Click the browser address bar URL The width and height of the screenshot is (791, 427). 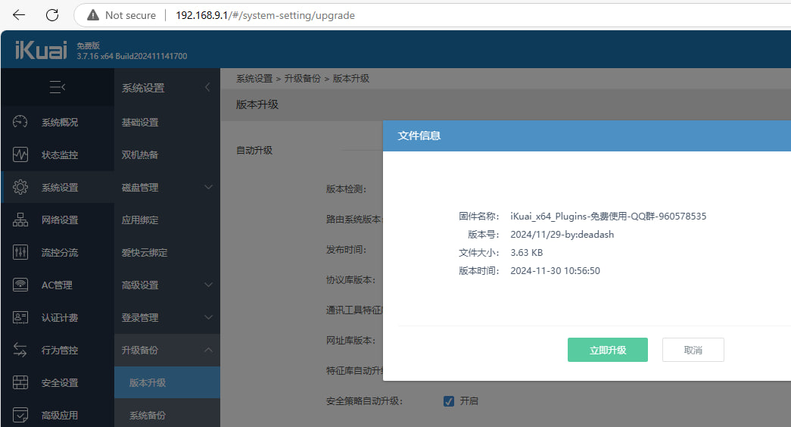point(265,15)
